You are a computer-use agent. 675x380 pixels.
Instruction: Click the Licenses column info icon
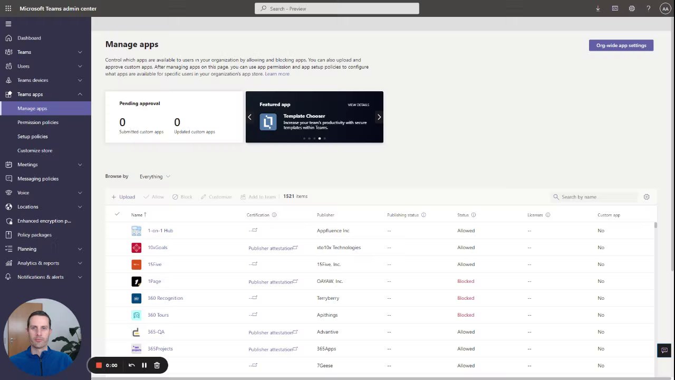(x=548, y=215)
